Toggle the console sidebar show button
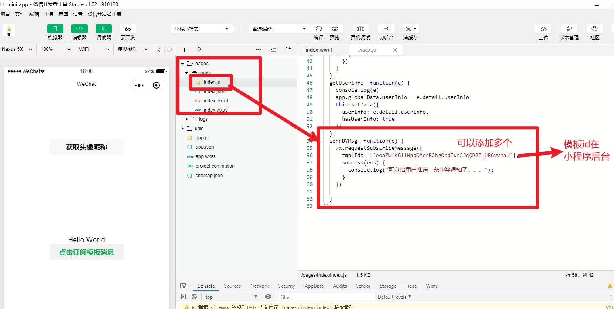The image size is (614, 309). [x=183, y=297]
